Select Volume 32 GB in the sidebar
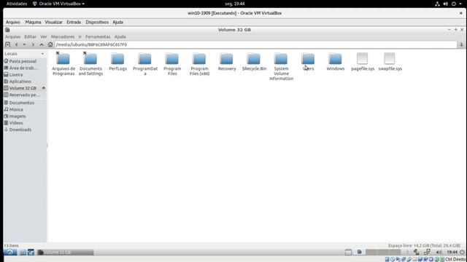This screenshot has height=262, width=467. coord(23,88)
